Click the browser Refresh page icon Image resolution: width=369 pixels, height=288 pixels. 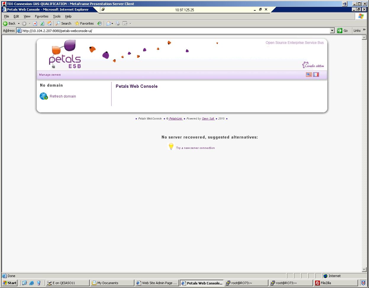[x=42, y=23]
